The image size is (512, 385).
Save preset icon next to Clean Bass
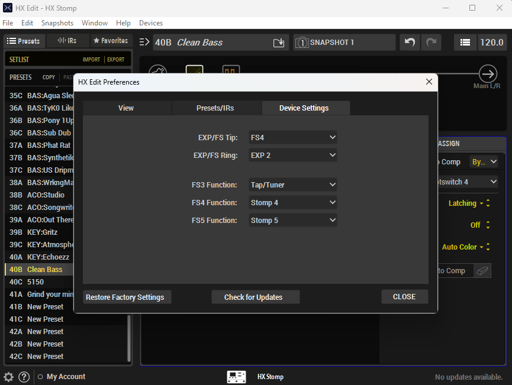pos(279,43)
